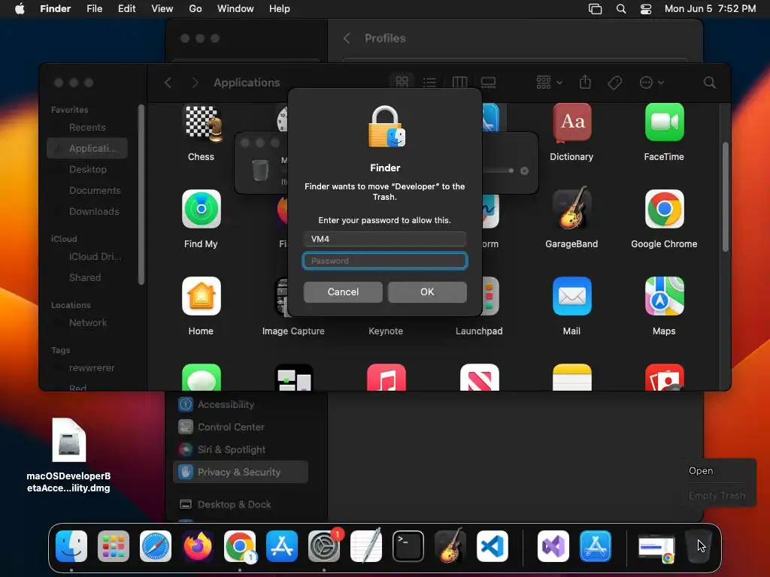Open the Action ellipsis menu in Finder toolbar

coord(651,83)
